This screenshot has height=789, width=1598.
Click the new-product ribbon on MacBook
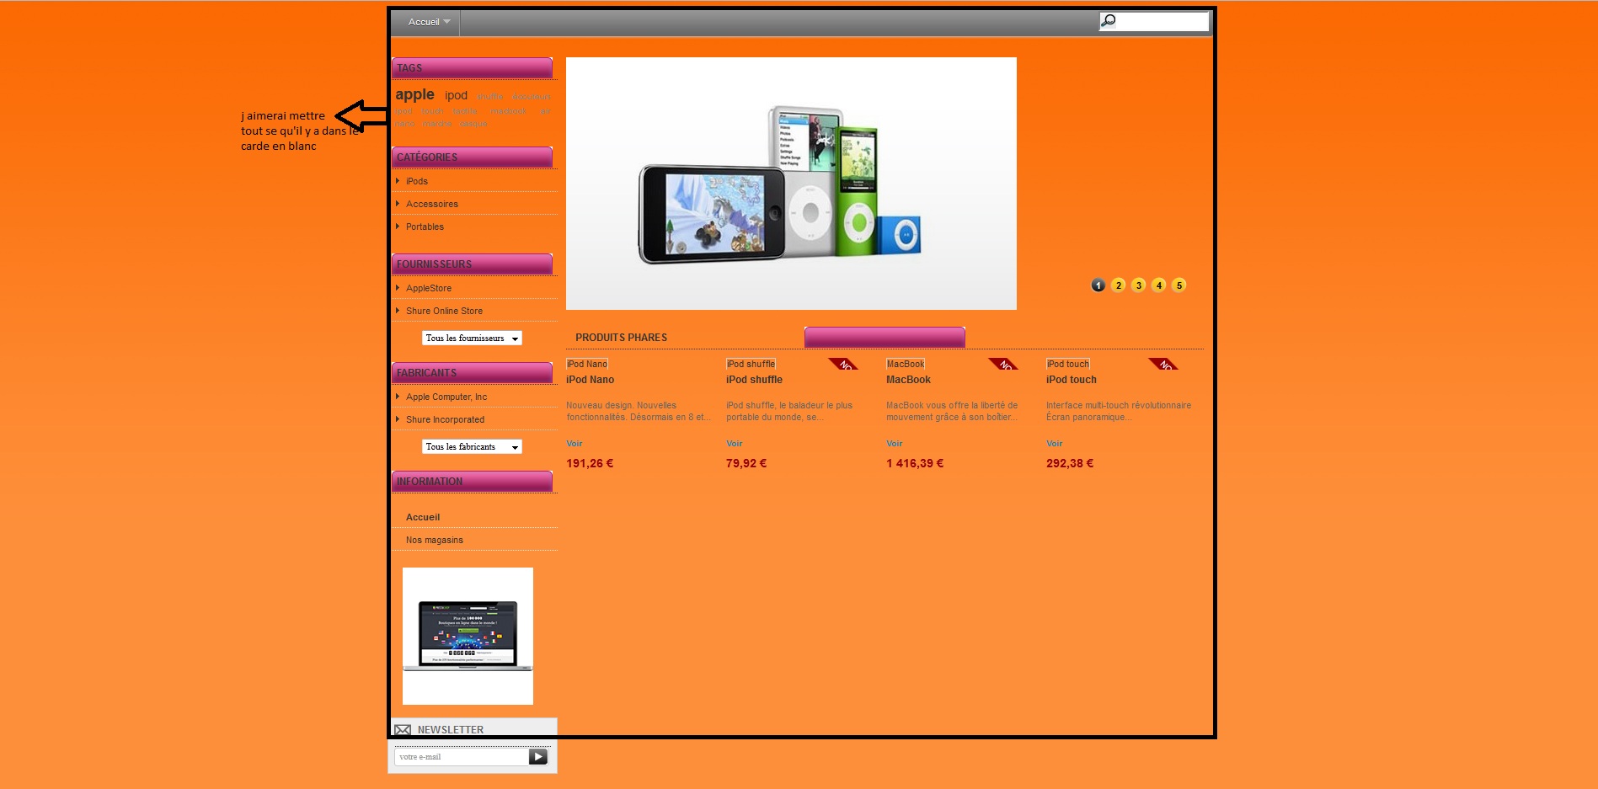coord(1002,364)
